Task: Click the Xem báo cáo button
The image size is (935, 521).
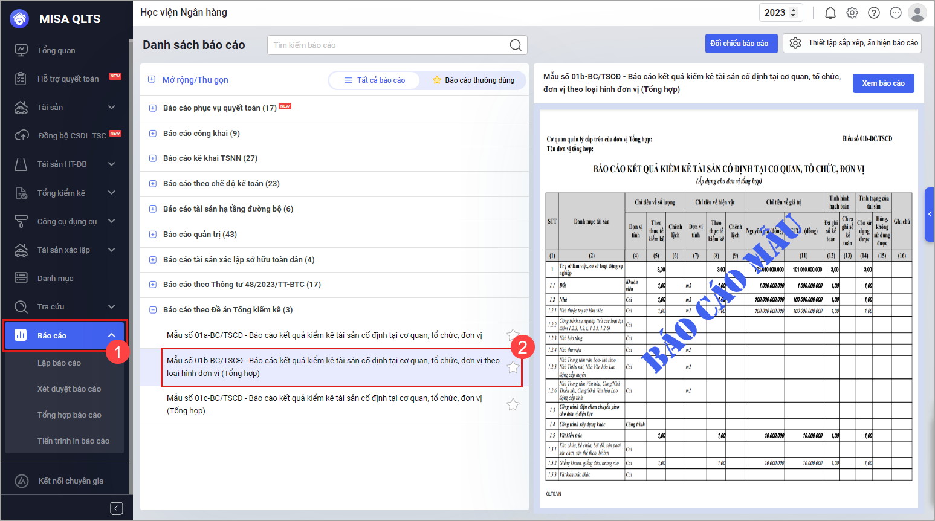Action: (x=883, y=83)
